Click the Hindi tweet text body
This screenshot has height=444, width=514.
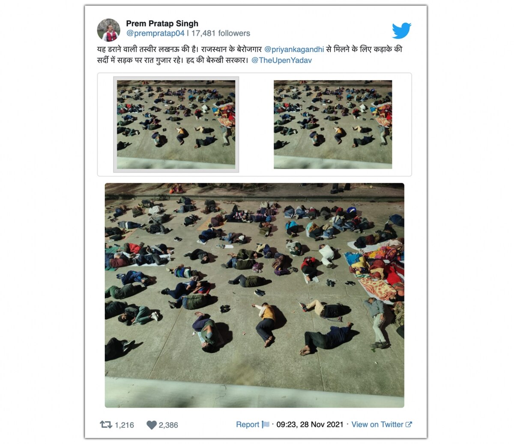click(x=250, y=55)
